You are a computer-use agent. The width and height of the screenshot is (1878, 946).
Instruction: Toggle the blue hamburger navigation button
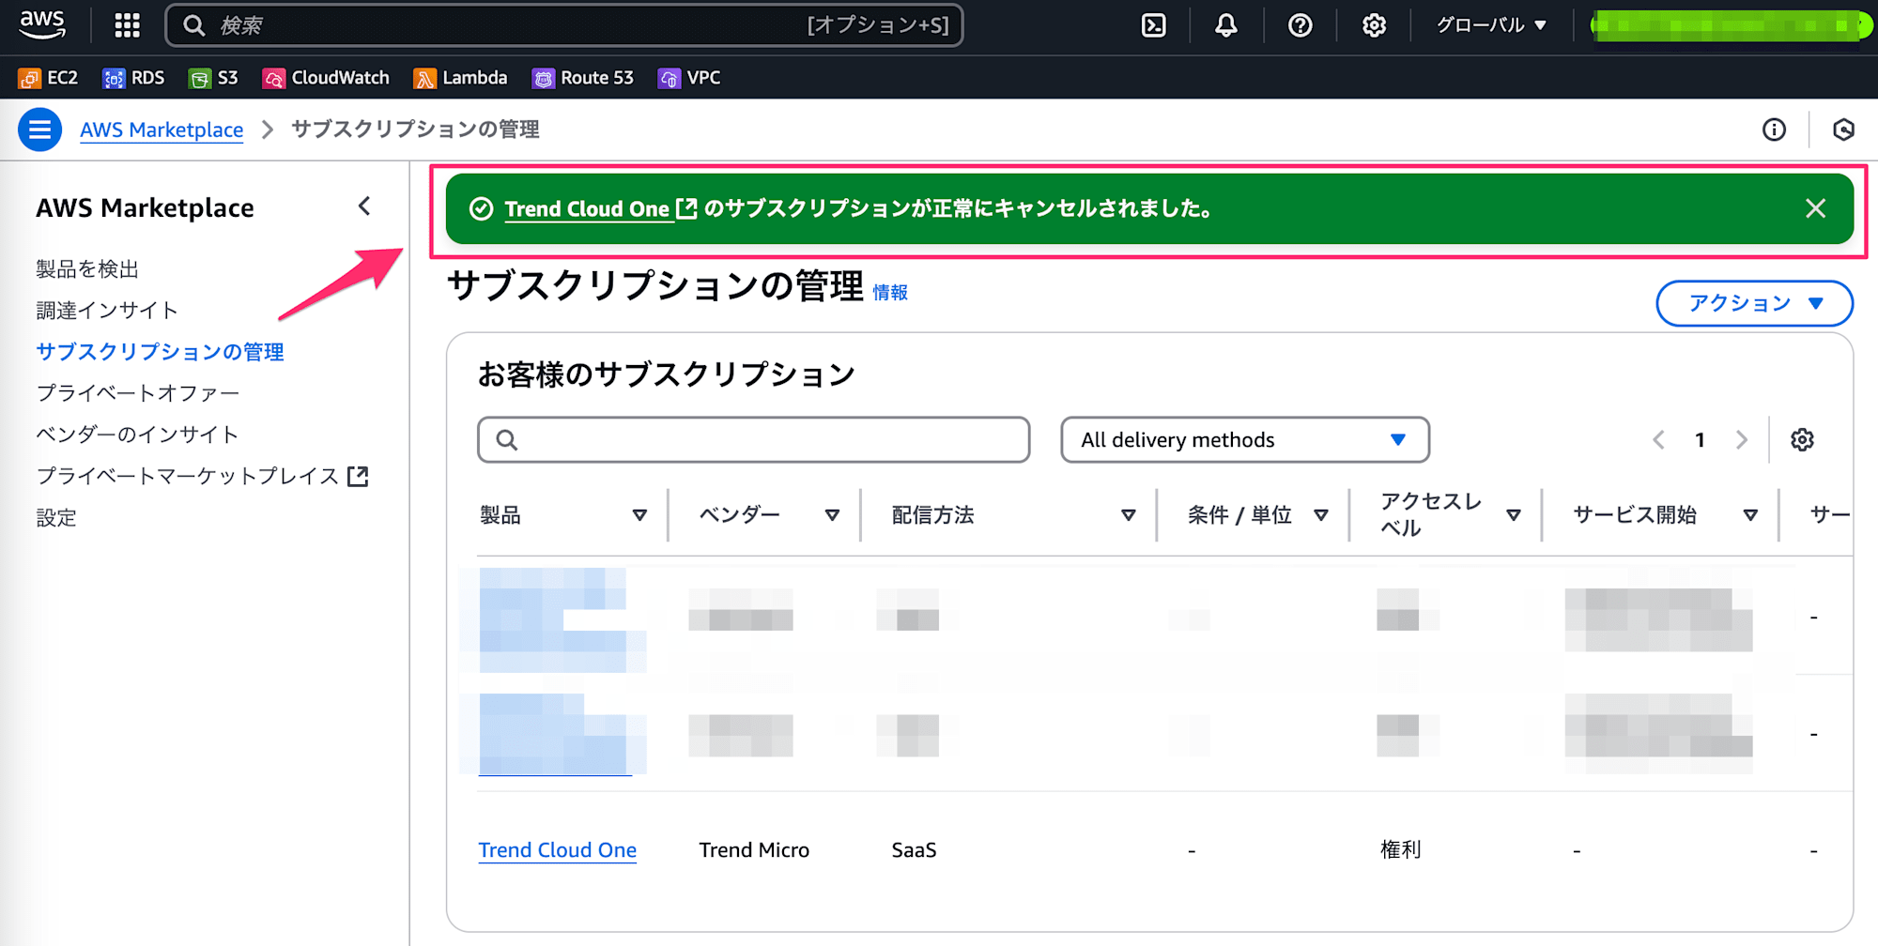click(39, 130)
